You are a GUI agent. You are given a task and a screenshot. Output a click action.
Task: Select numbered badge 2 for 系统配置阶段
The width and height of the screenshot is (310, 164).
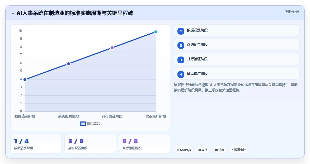[x=181, y=45]
